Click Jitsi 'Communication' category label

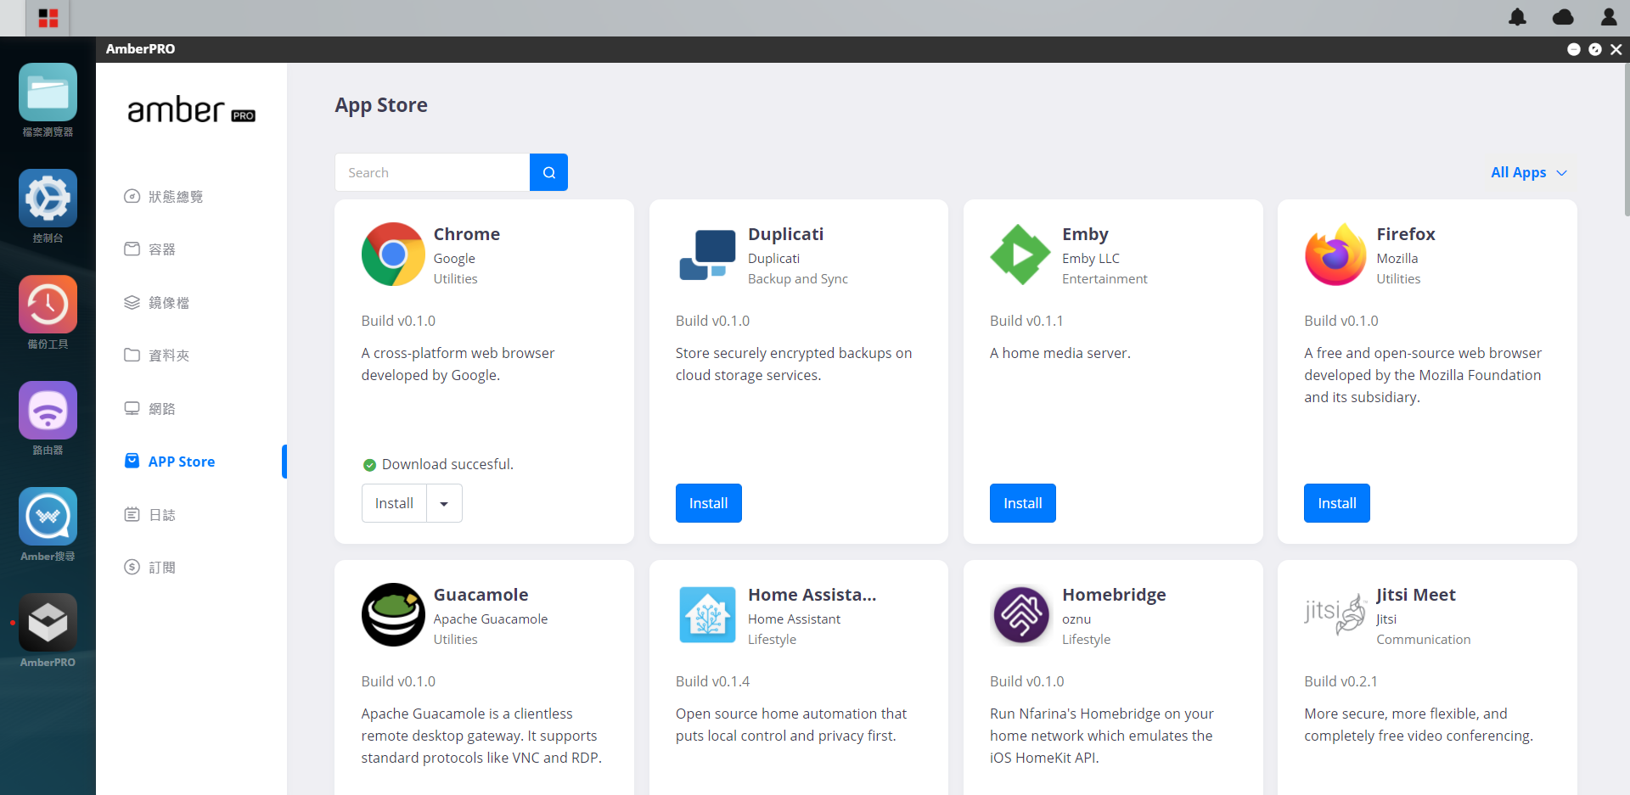pos(1423,640)
